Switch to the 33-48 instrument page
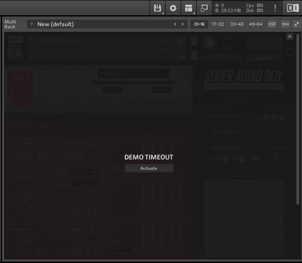This screenshot has height=263, width=302. [x=237, y=24]
